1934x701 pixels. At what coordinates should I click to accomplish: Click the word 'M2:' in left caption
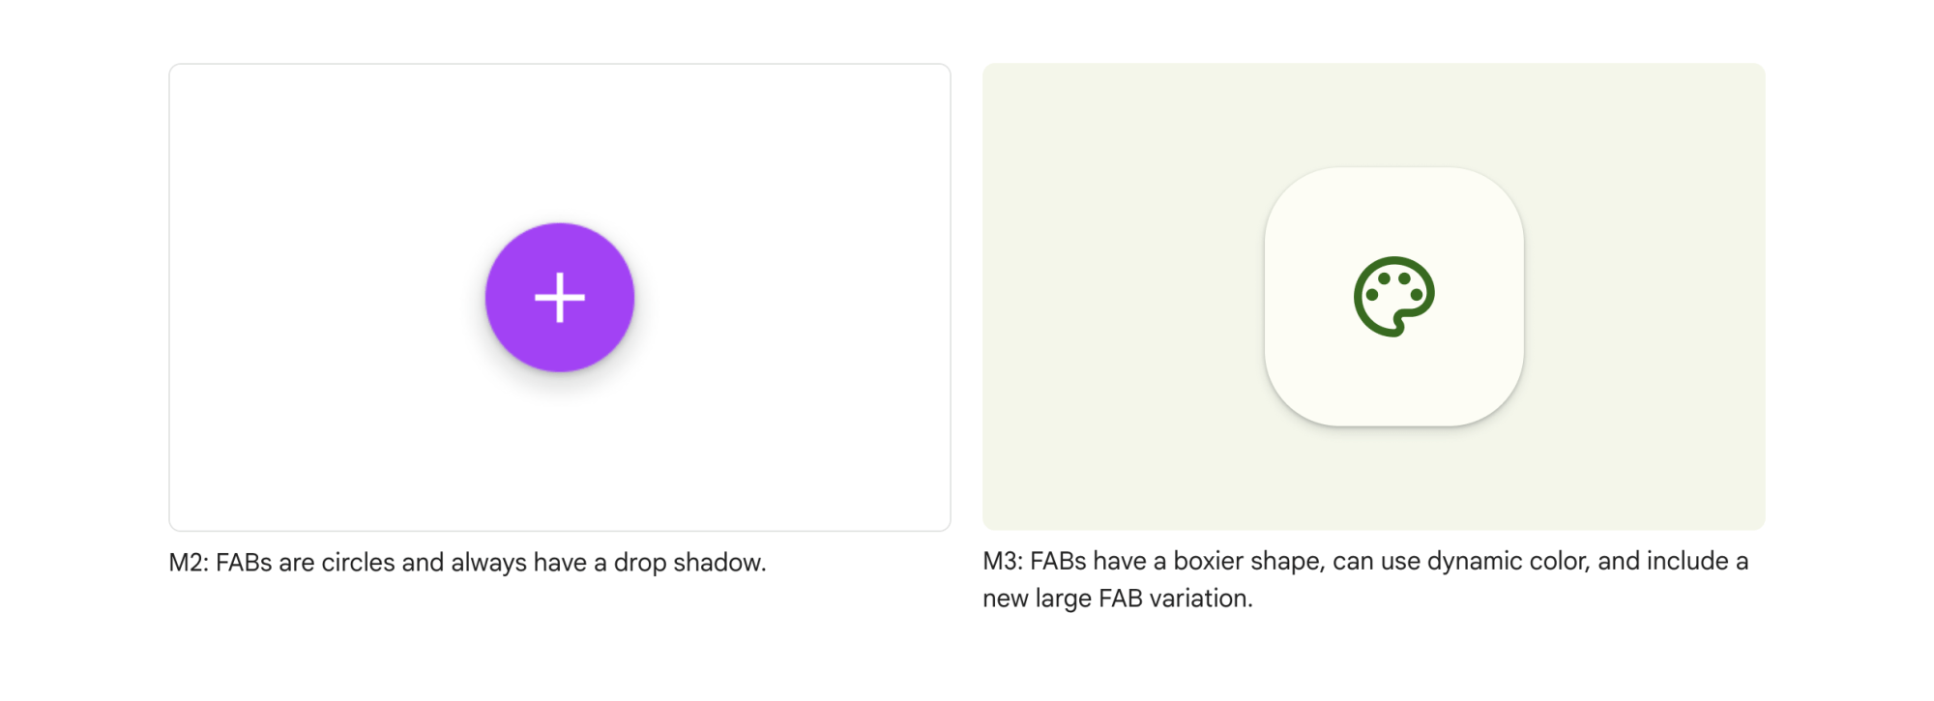coord(189,562)
